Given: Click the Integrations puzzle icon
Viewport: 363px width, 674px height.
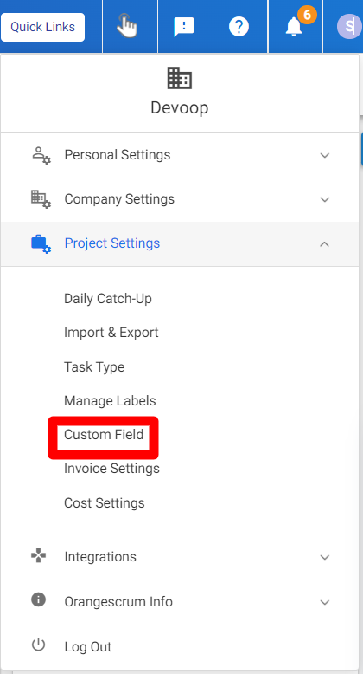Looking at the screenshot, I should (39, 555).
